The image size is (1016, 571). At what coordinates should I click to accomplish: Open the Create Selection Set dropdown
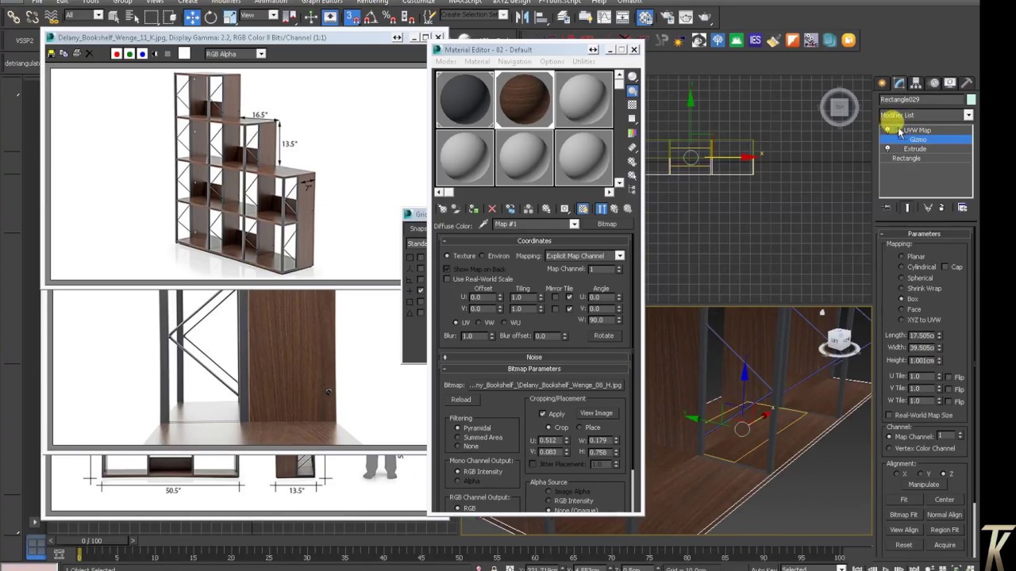(x=503, y=15)
